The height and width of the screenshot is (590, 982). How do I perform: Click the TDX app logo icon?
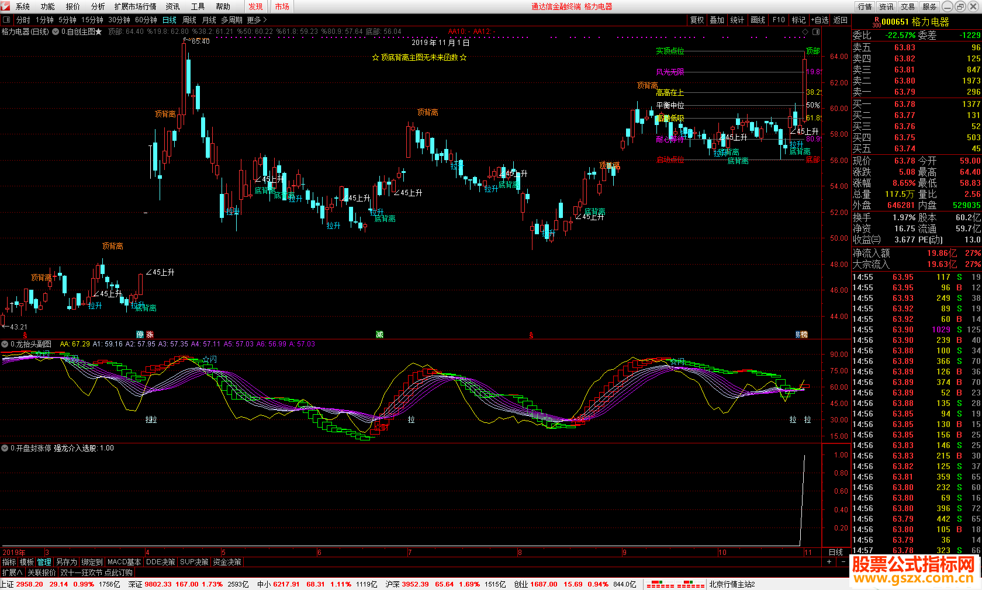[5, 6]
